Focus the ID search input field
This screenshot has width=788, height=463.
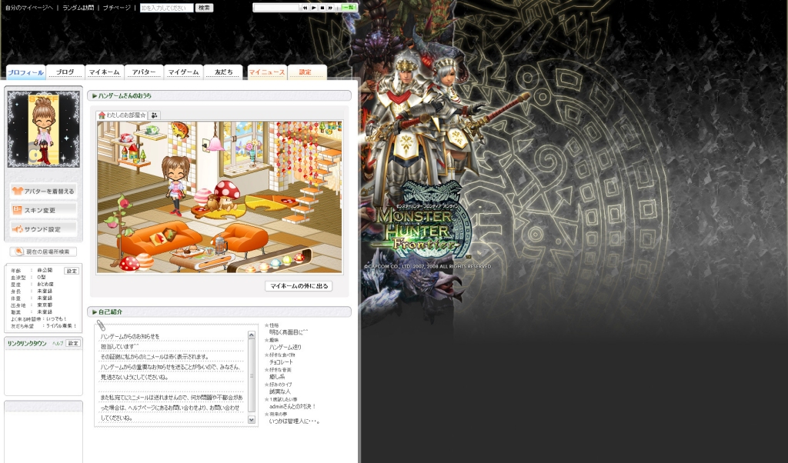166,8
